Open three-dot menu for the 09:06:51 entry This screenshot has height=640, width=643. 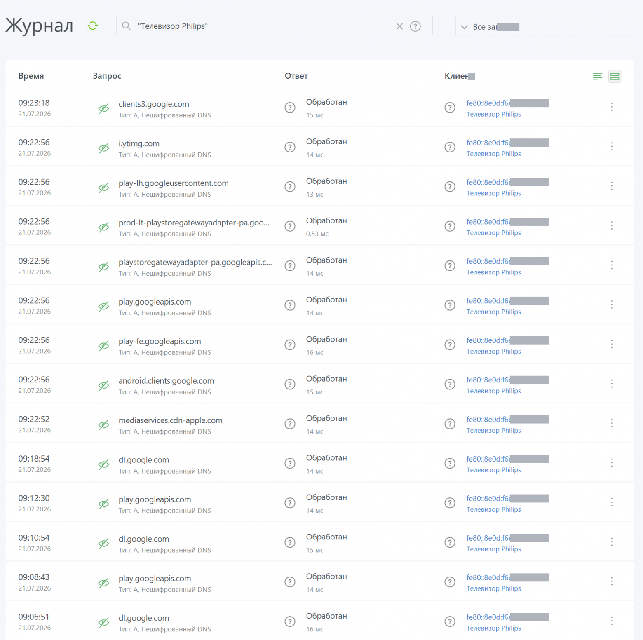coord(612,621)
